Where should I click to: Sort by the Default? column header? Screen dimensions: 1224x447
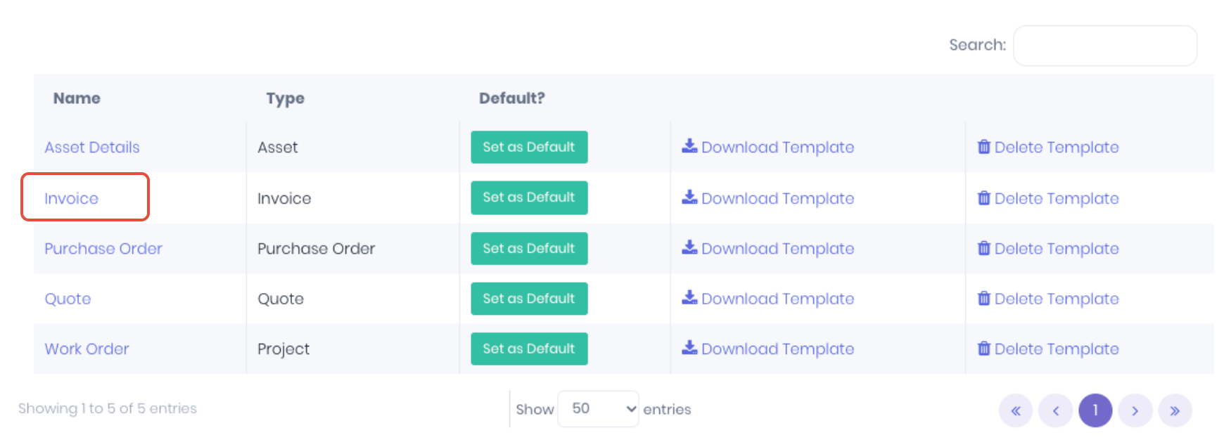click(x=512, y=98)
